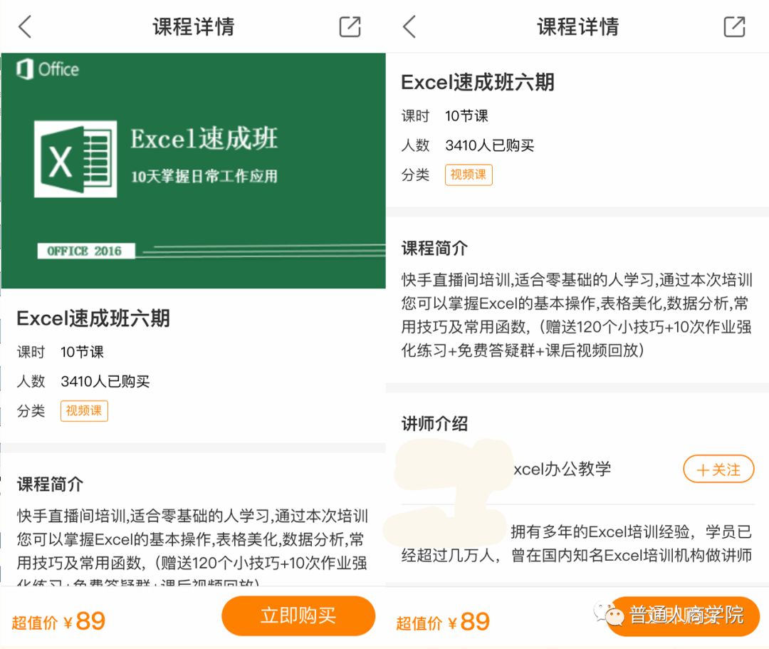The height and width of the screenshot is (649, 769).
Task: Tap the 分类 label in left screen
Action: coord(31,410)
